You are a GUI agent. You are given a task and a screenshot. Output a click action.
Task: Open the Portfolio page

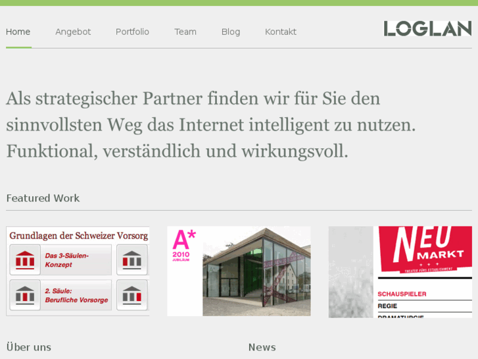pyautogui.click(x=132, y=32)
